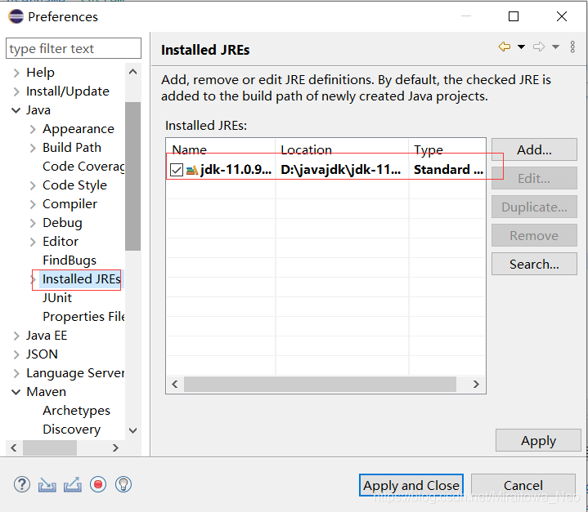
Task: Click the Search... button
Action: (534, 264)
